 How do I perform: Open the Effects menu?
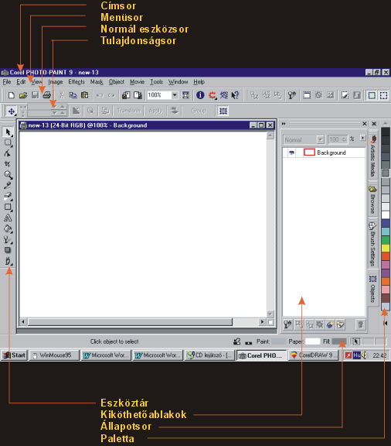point(76,82)
